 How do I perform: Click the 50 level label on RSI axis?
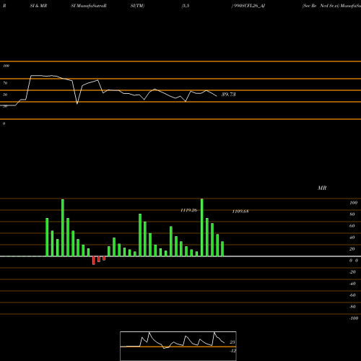coord(5,95)
